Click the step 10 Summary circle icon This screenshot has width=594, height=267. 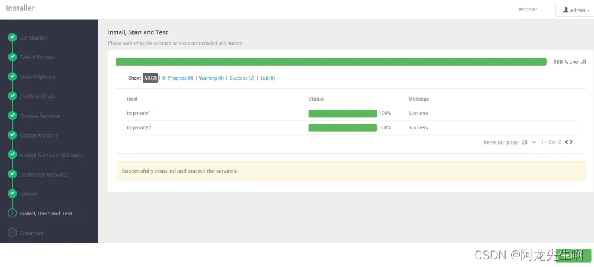click(13, 233)
